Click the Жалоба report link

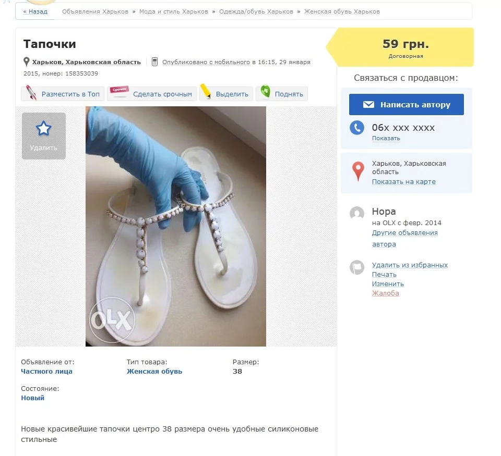[385, 293]
